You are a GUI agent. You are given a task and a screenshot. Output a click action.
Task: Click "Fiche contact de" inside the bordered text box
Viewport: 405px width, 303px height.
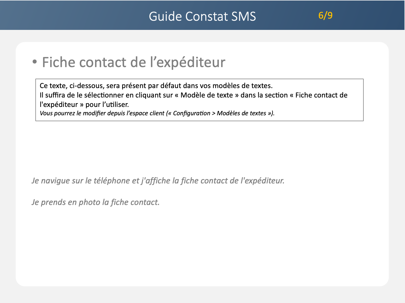tap(321, 95)
